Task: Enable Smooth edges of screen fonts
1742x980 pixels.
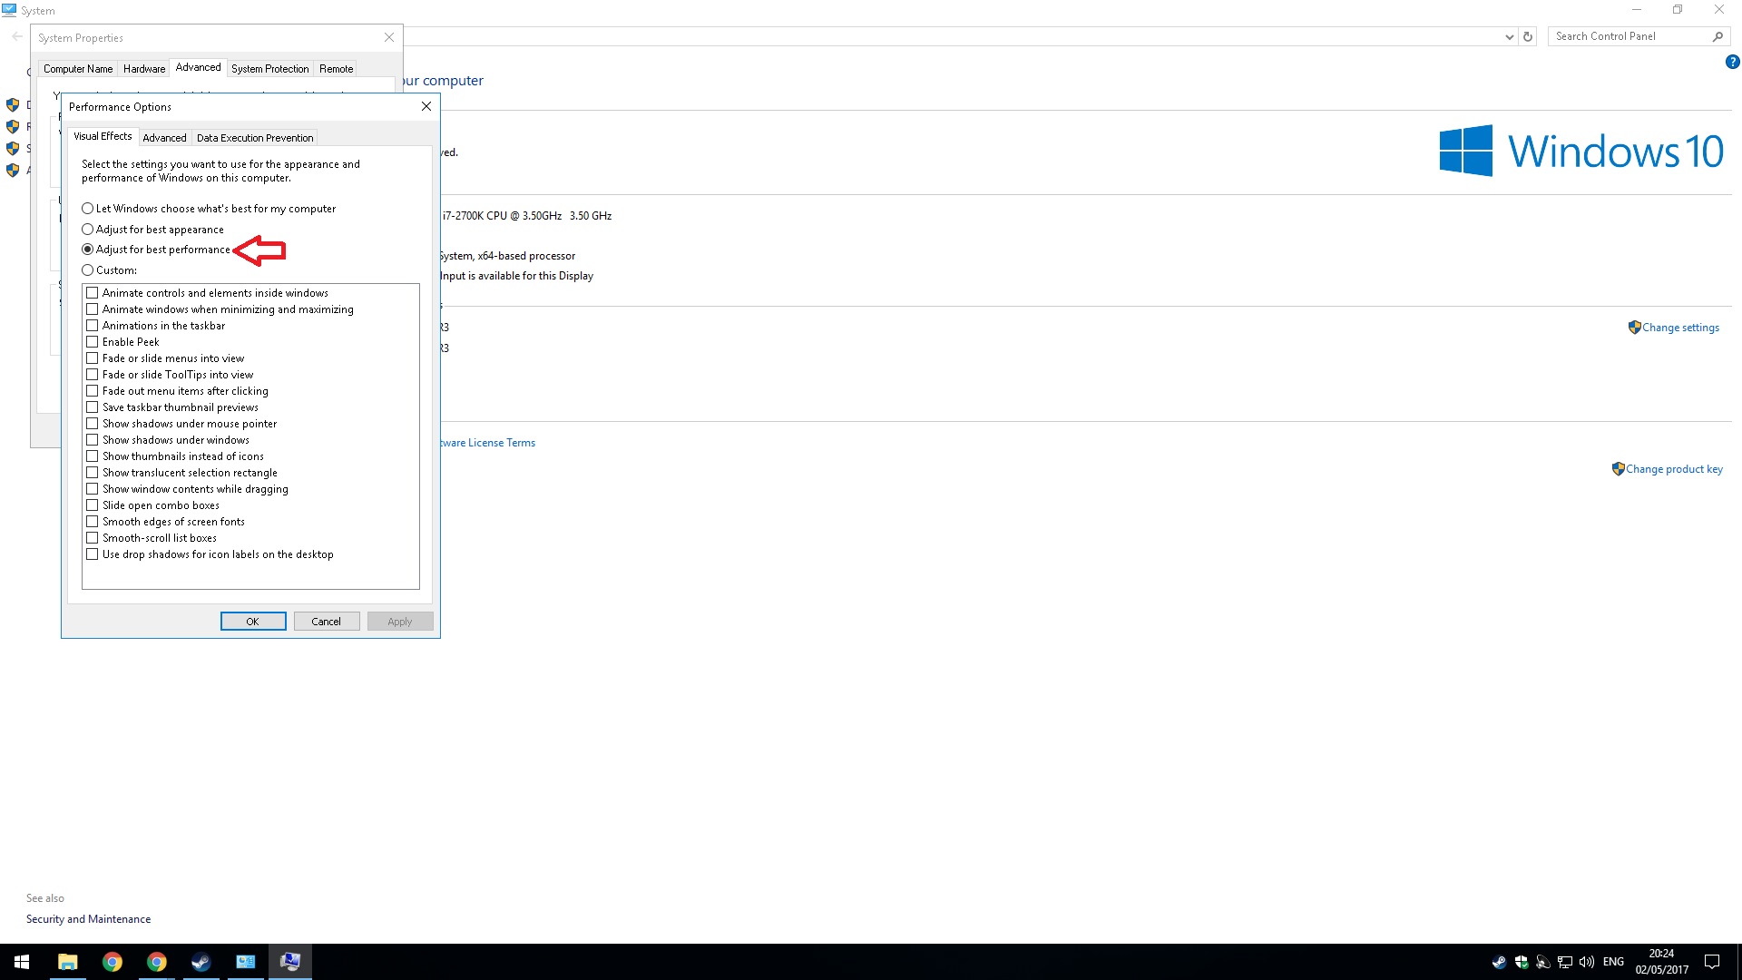Action: click(92, 522)
